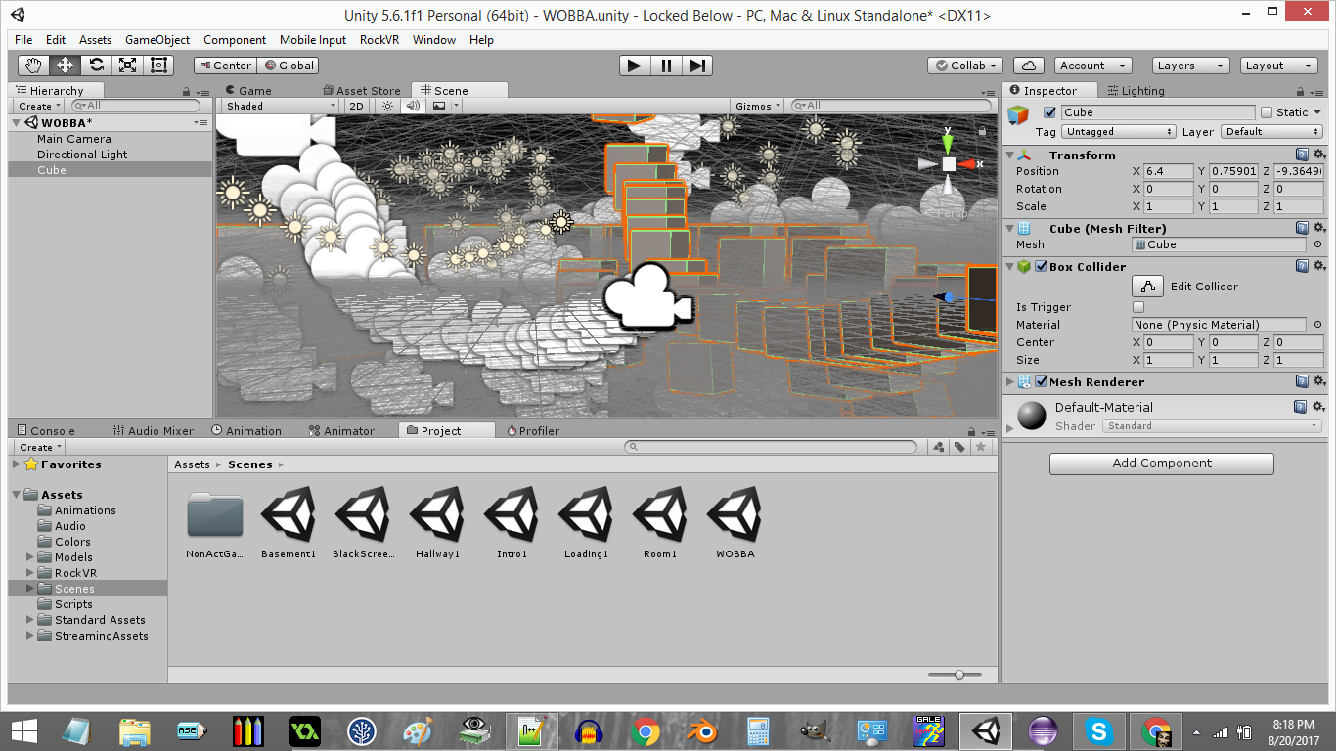Open the Collab dropdown
Screen dimensions: 1336x751
[965, 66]
